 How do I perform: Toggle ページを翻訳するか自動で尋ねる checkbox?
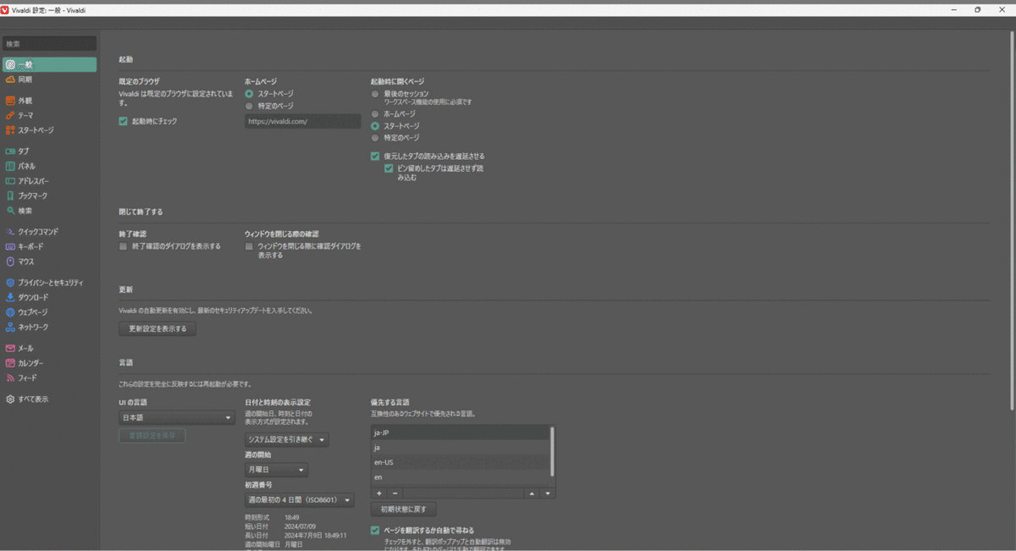[375, 531]
